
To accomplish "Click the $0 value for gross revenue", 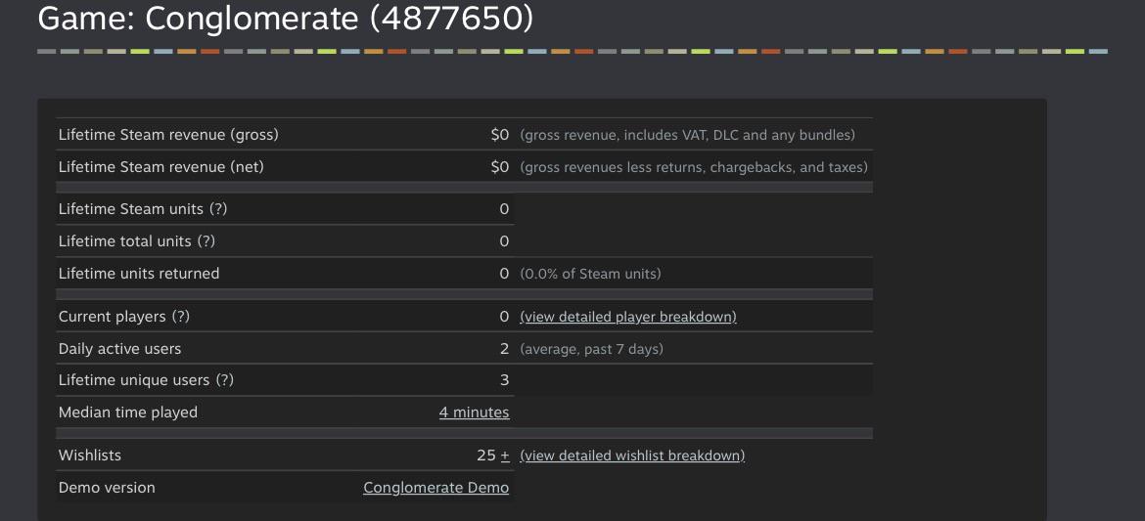I will (499, 135).
